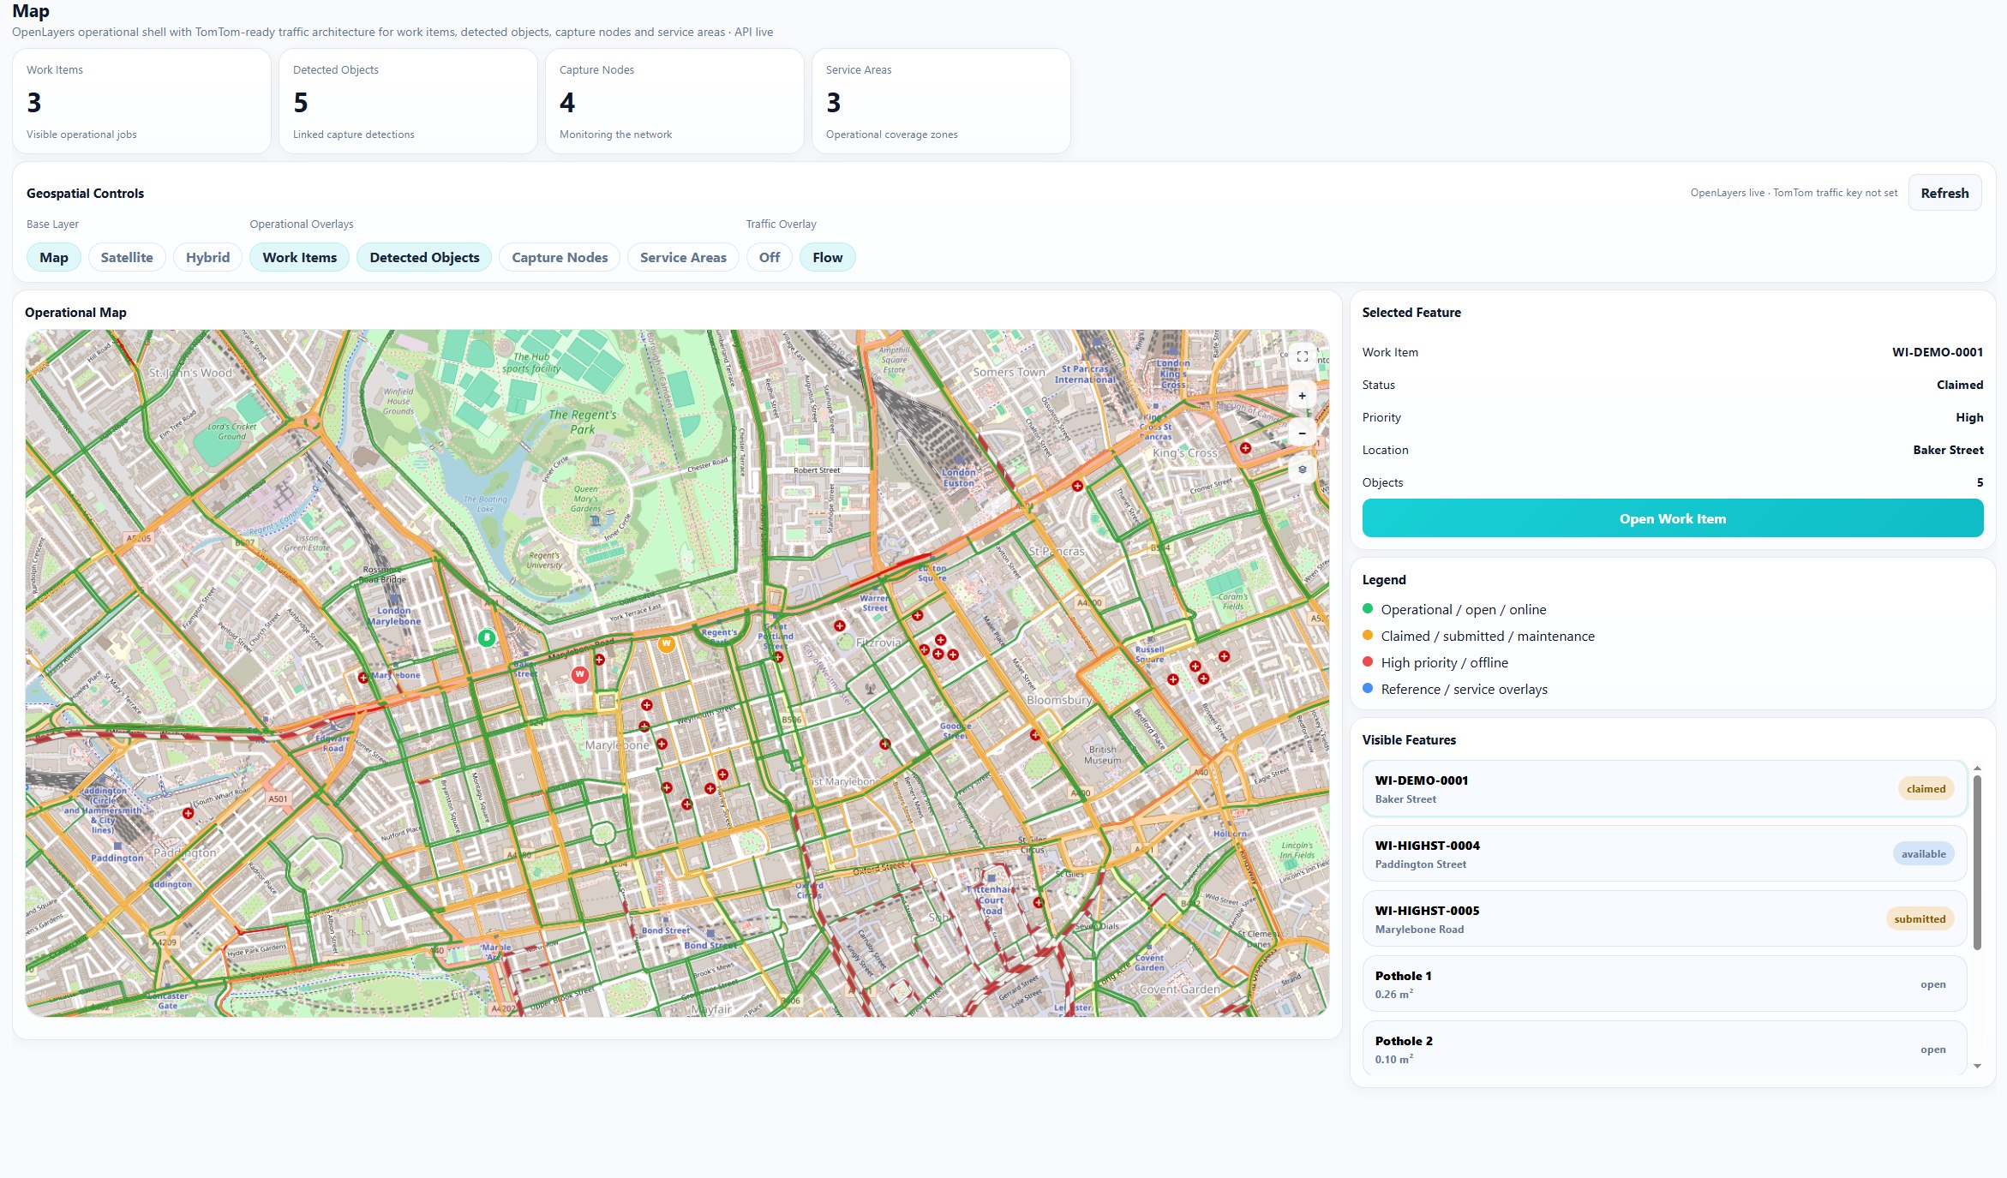This screenshot has width=2007, height=1178.
Task: Select WI-HIGHST-0005 Marylebone Road feature
Action: (x=1665, y=919)
